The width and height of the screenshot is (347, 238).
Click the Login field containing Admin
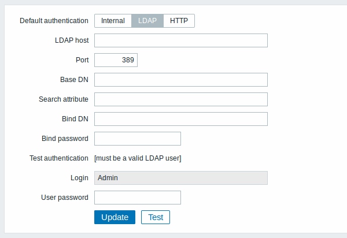[181, 178]
